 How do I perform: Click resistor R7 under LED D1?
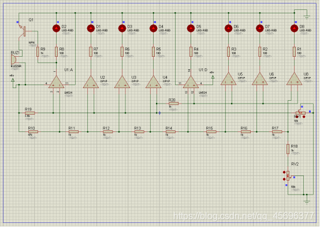(91, 52)
